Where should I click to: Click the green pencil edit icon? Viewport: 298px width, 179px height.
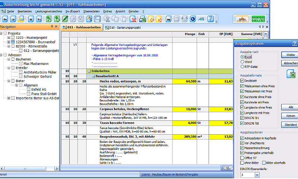[65, 19]
